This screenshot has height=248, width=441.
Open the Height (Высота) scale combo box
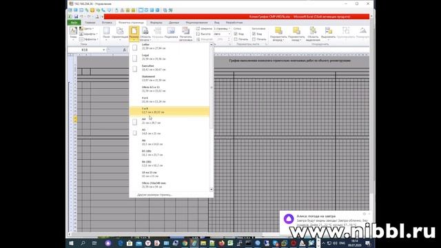(x=222, y=34)
